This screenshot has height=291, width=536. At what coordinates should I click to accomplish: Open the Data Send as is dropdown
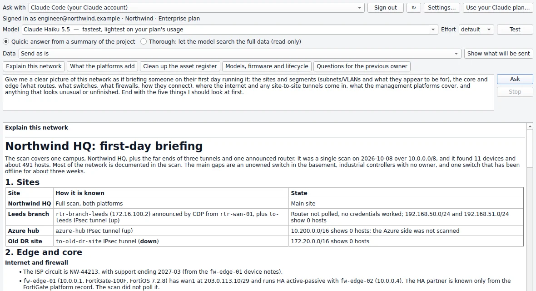pyautogui.click(x=240, y=53)
